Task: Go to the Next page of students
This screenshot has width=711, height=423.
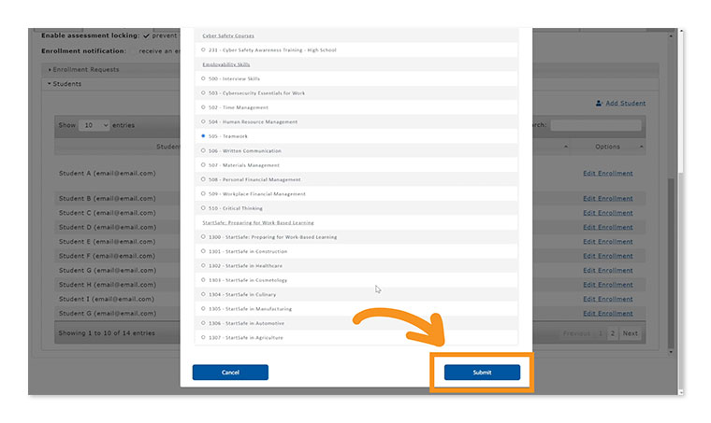Action: [631, 333]
